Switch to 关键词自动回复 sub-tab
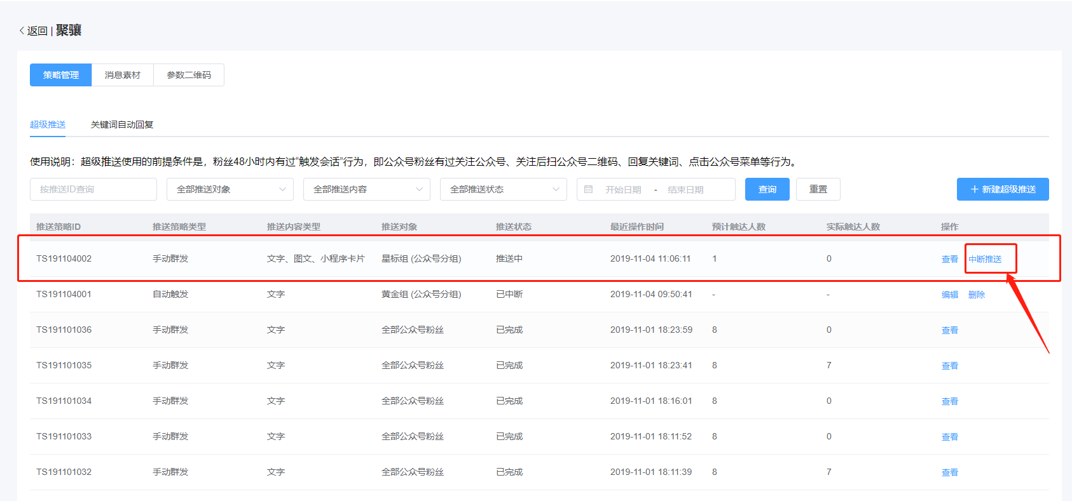This screenshot has width=1072, height=501. (x=122, y=124)
